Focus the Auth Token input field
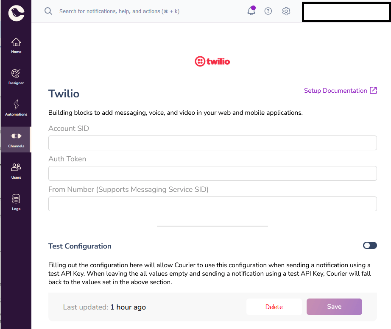This screenshot has height=329, width=391. coord(212,173)
